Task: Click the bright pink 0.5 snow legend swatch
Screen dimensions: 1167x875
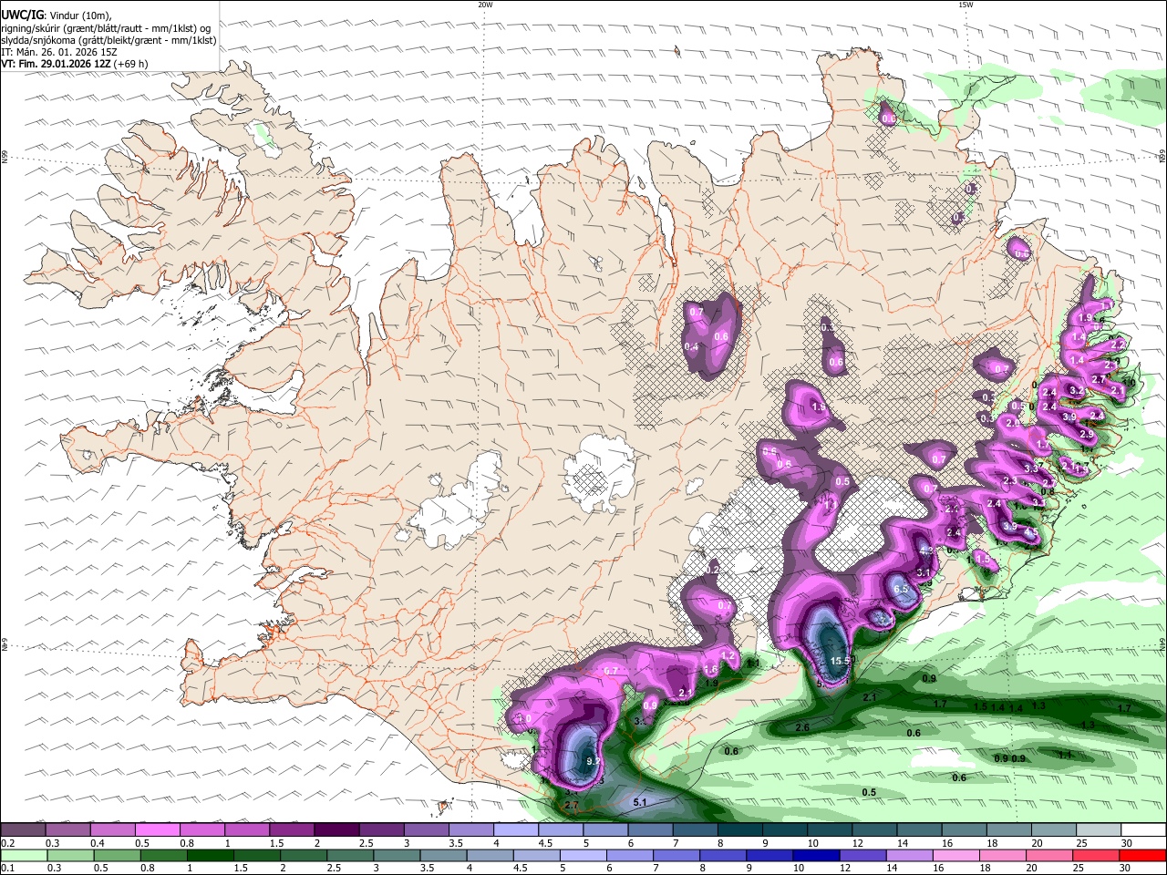Action: [x=158, y=830]
